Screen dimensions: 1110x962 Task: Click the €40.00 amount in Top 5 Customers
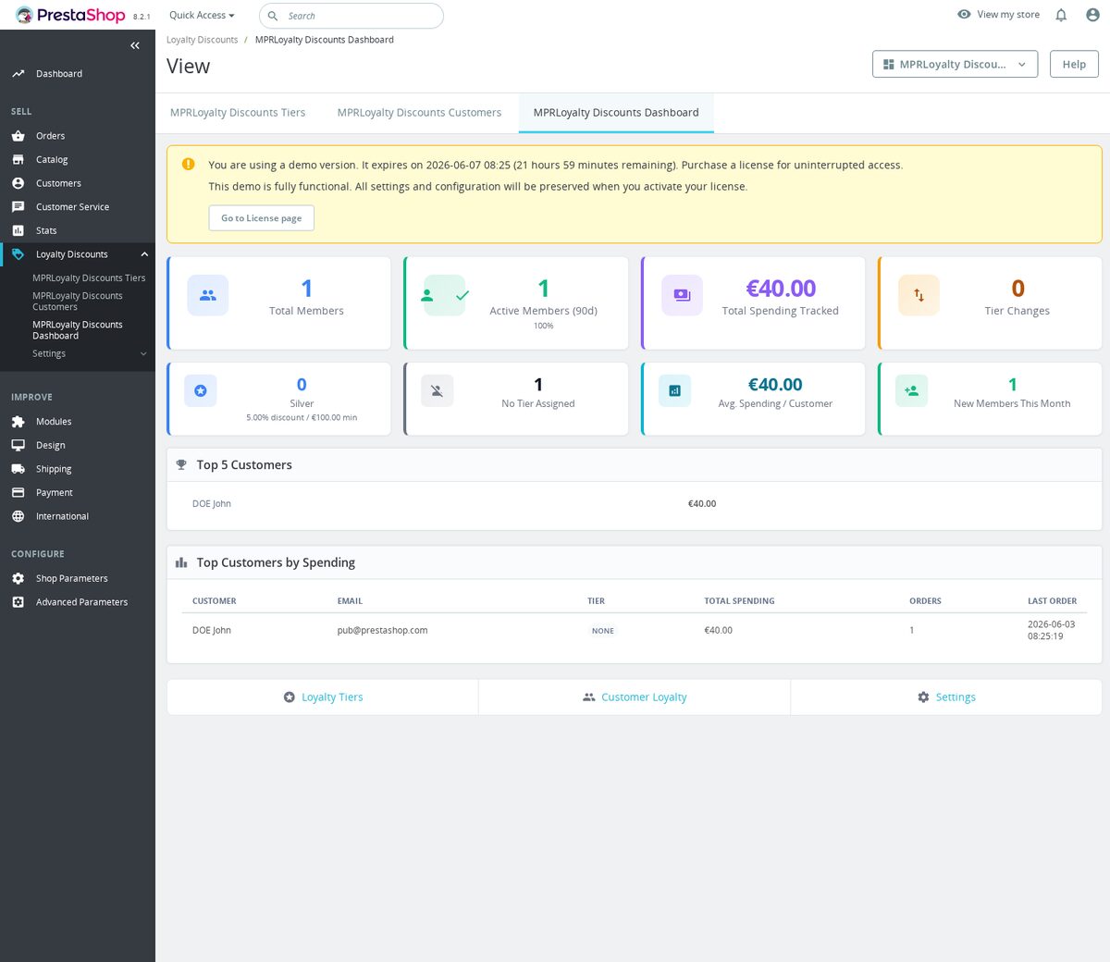tap(702, 504)
